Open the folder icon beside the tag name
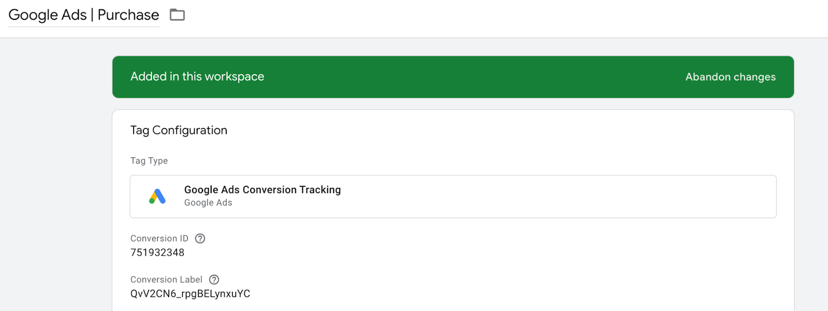828x311 pixels. [177, 14]
